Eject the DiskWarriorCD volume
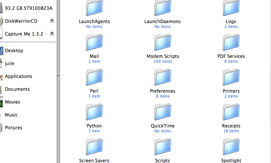Viewport: 271px width, 163px height. click(x=52, y=21)
